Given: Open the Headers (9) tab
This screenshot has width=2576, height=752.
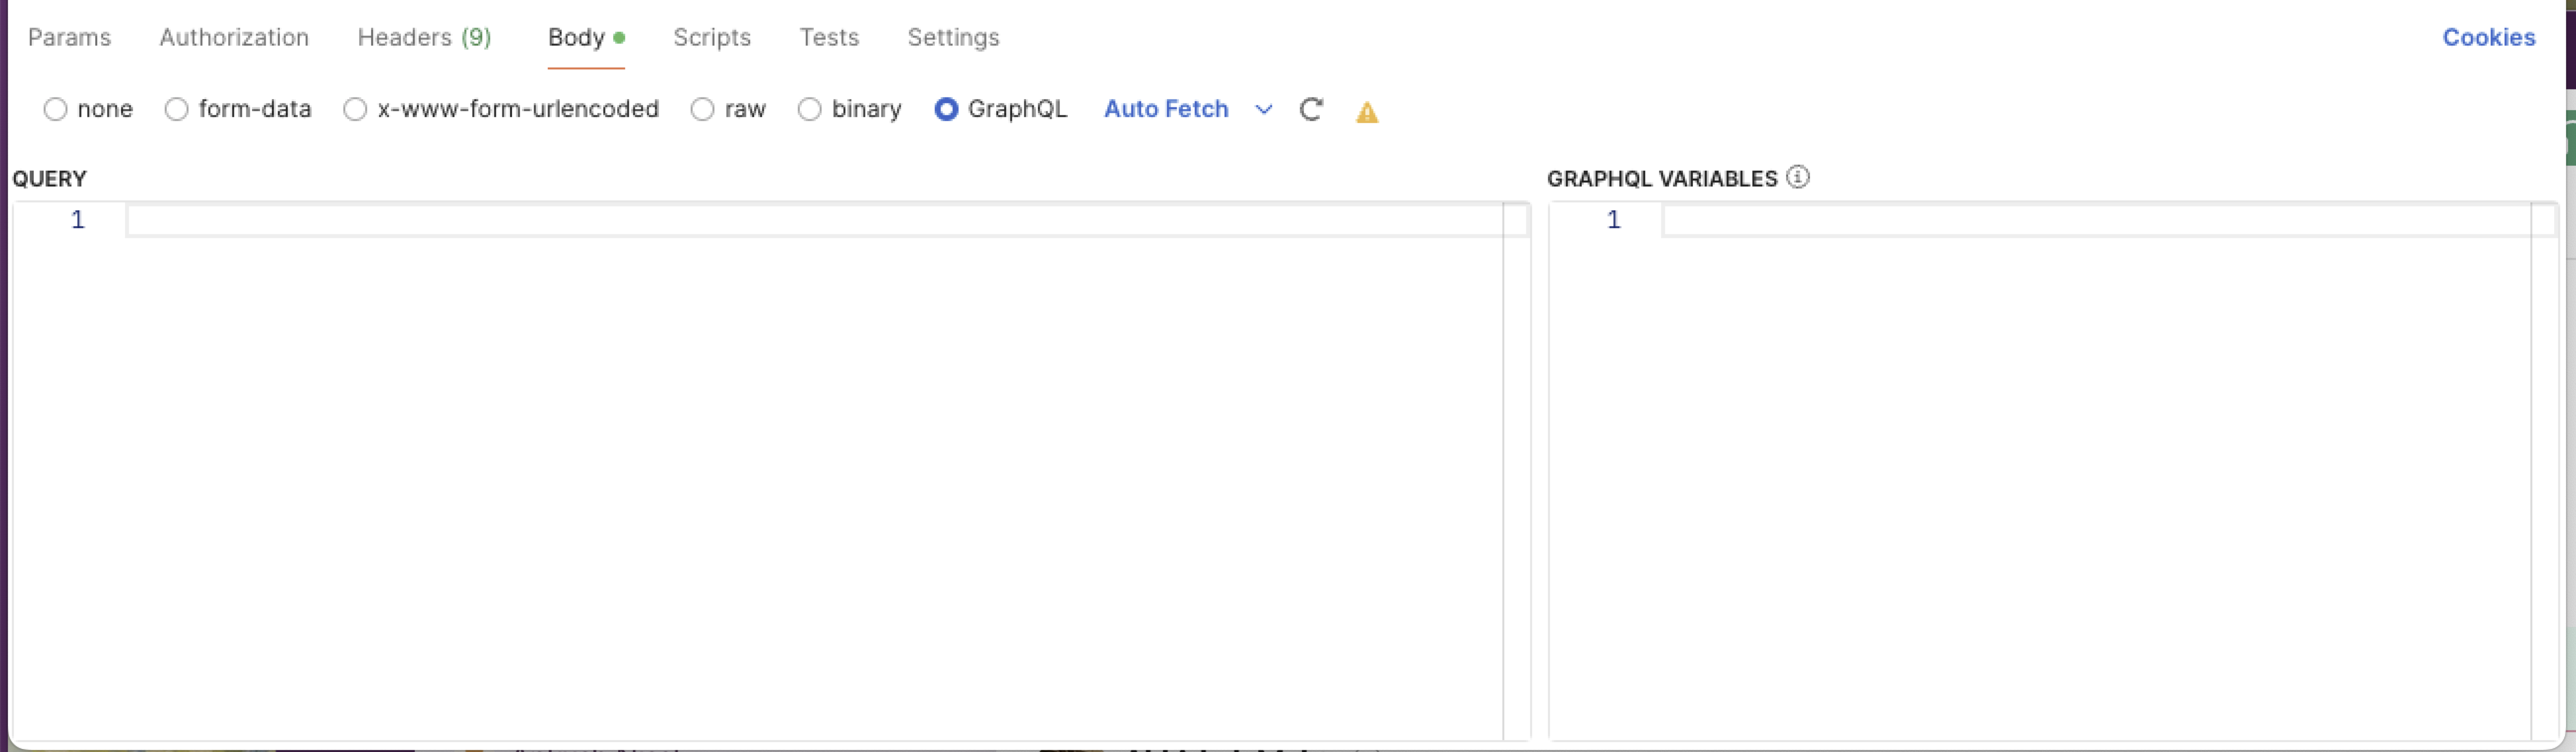Looking at the screenshot, I should [x=424, y=37].
